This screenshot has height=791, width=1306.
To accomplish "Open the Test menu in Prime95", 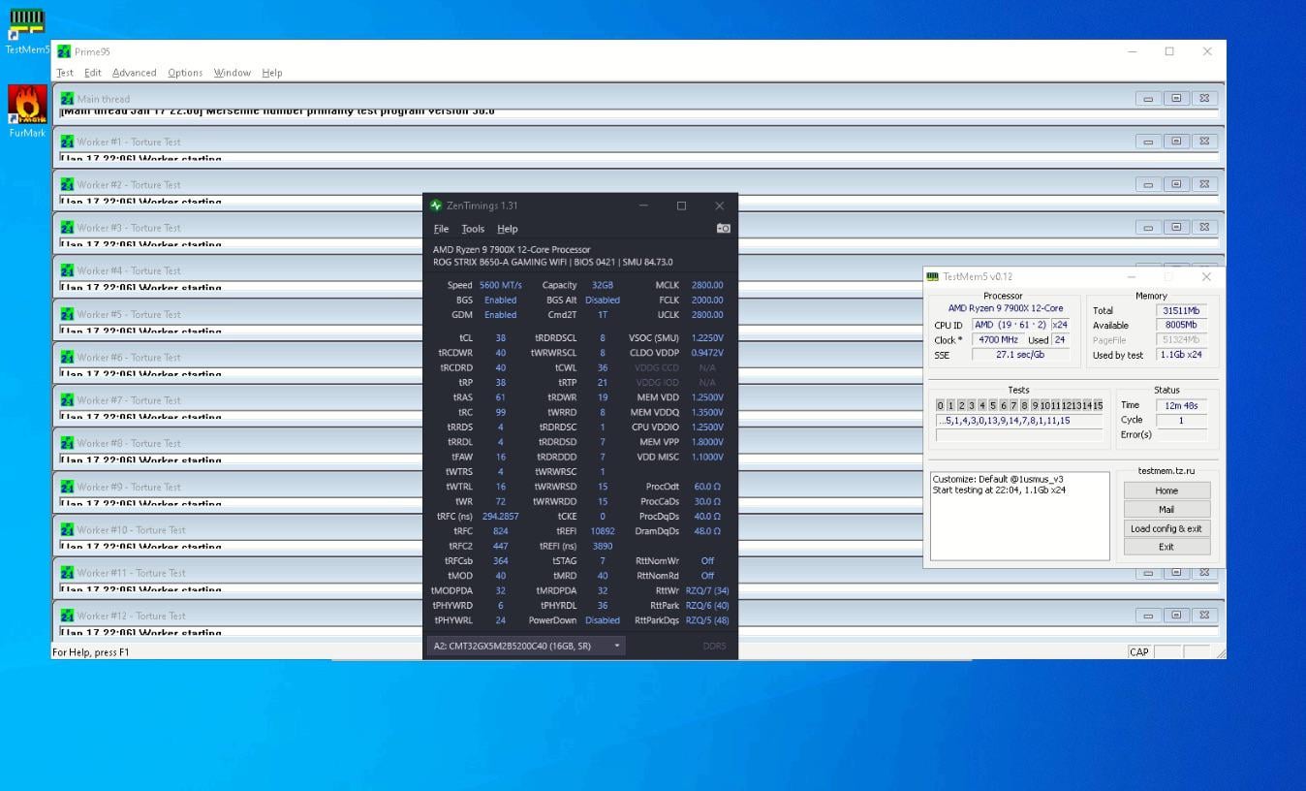I will (65, 73).
